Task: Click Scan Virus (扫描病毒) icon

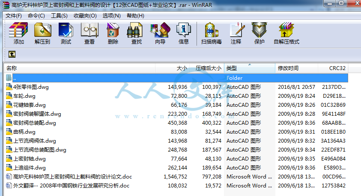Action: click(211, 30)
